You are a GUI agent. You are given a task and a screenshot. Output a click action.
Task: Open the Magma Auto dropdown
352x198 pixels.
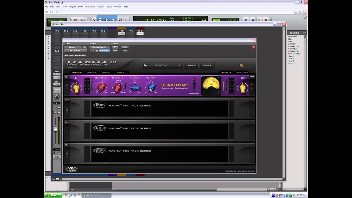coord(192,65)
